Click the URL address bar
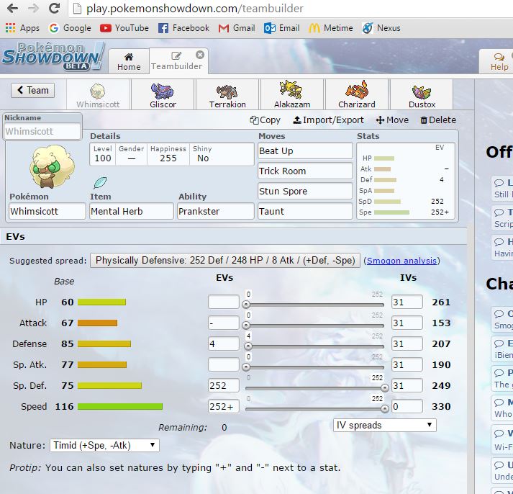 click(x=291, y=8)
